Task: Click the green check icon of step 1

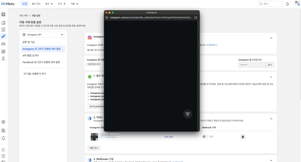Action: click(90, 77)
